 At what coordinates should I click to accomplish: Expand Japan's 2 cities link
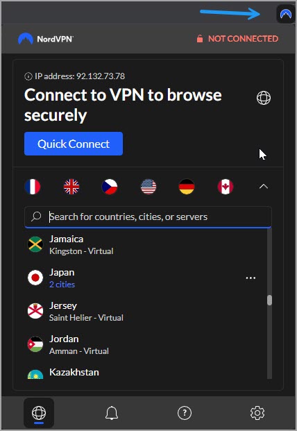[62, 285]
